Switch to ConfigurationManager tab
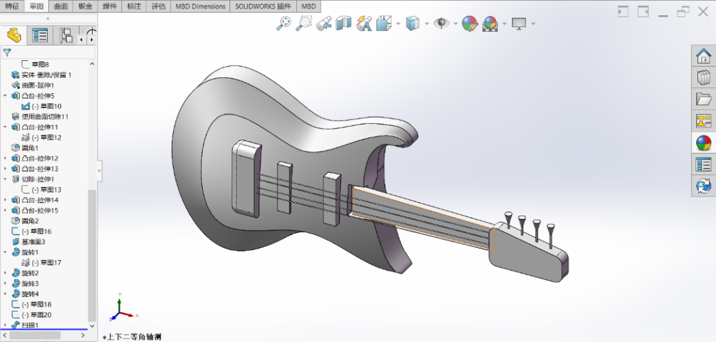The height and width of the screenshot is (342, 716). click(x=66, y=35)
